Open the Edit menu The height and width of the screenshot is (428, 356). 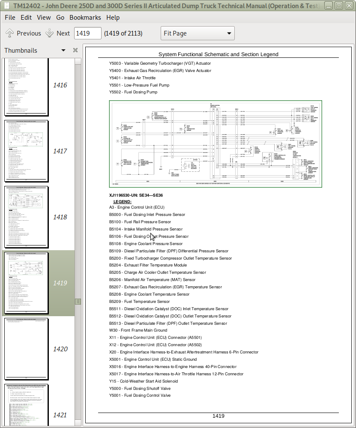26,18
